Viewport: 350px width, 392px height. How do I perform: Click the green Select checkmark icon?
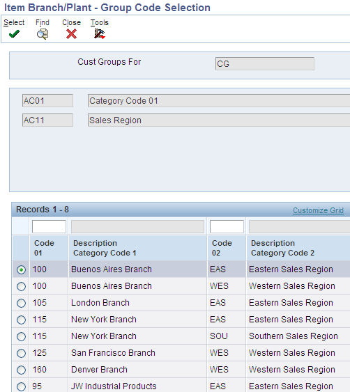(14, 33)
